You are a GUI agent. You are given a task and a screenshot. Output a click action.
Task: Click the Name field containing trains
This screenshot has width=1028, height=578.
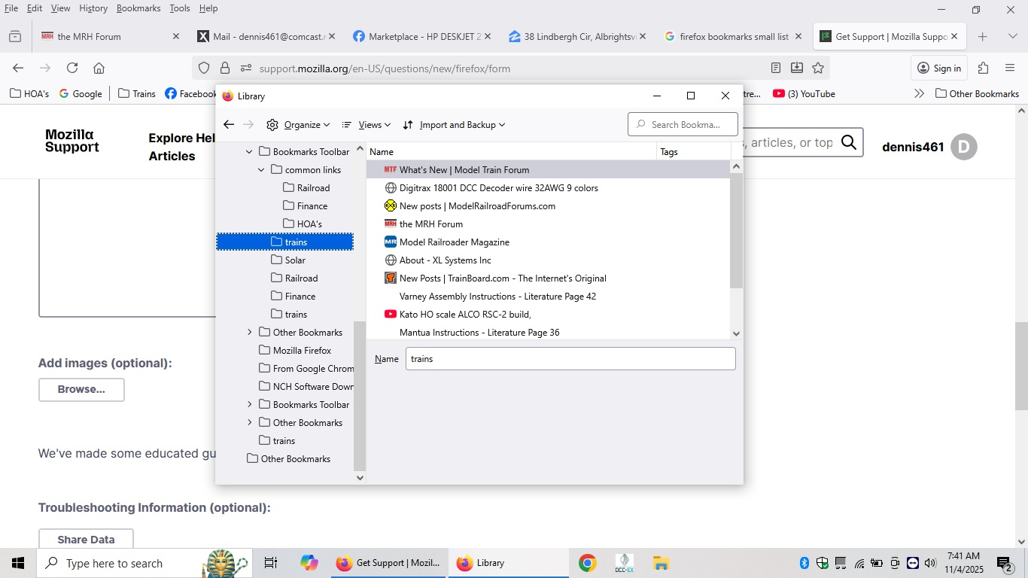(x=570, y=359)
